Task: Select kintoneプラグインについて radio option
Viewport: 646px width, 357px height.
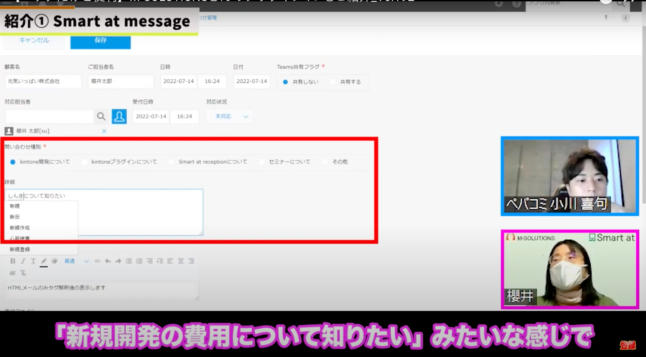Action: point(85,162)
